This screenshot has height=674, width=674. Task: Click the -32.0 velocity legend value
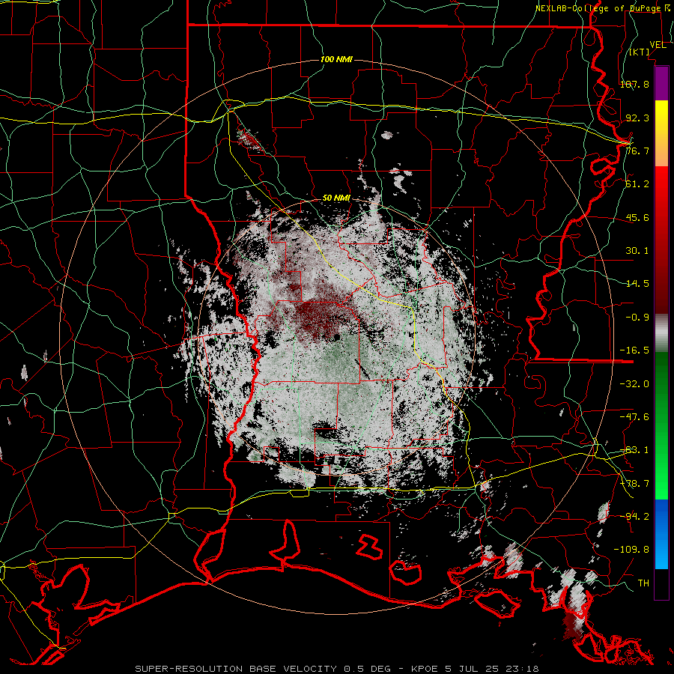pyautogui.click(x=634, y=384)
